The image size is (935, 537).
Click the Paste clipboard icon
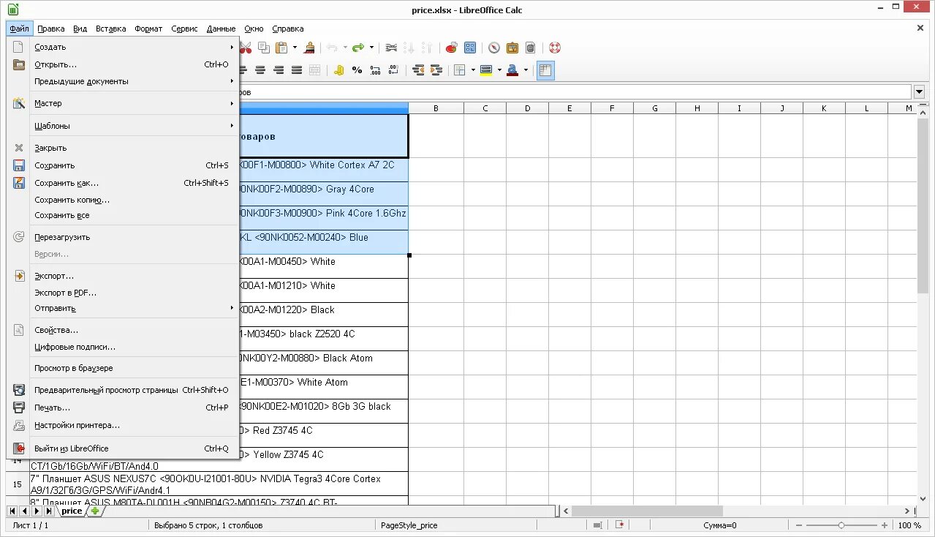(x=281, y=48)
